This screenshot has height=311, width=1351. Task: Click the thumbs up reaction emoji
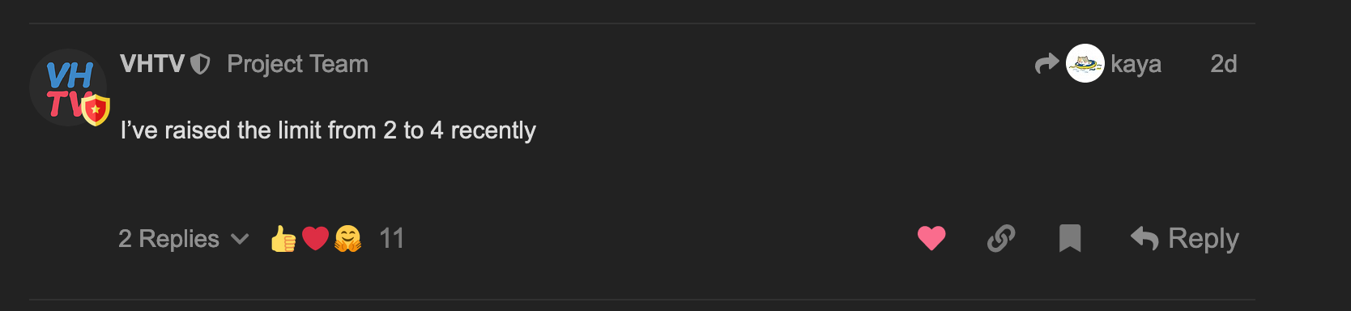[x=283, y=238]
